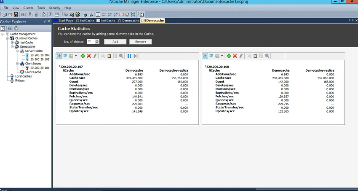Screen dimensions: 358x191
Task: Click the black printer icon in main toolbar
Action: pyautogui.click(x=91, y=15)
